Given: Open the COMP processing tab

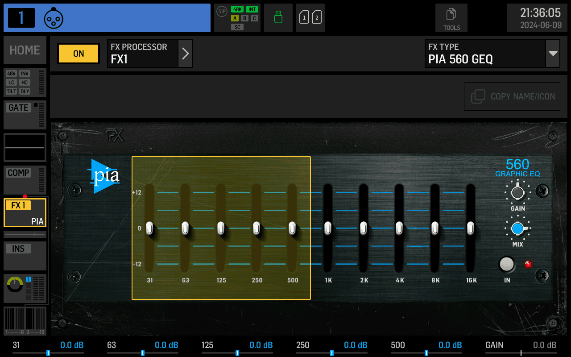Looking at the screenshot, I should tap(25, 180).
